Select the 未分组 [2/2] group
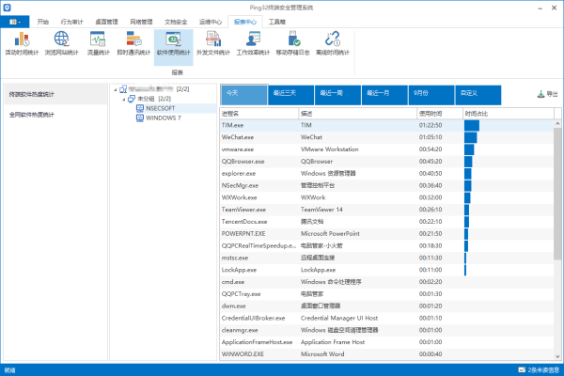 (x=154, y=99)
